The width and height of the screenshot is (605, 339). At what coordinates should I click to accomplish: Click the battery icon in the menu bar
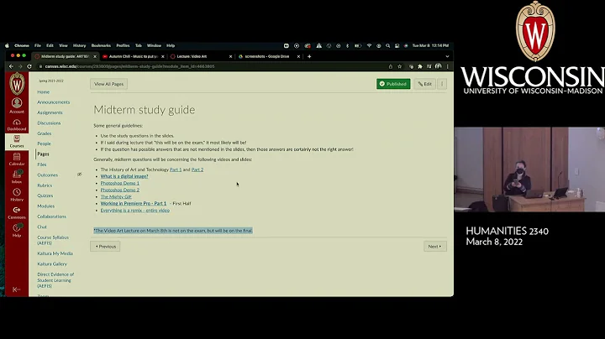(358, 45)
